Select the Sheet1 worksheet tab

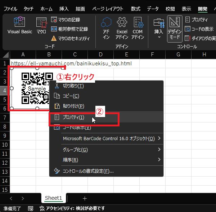(54, 198)
